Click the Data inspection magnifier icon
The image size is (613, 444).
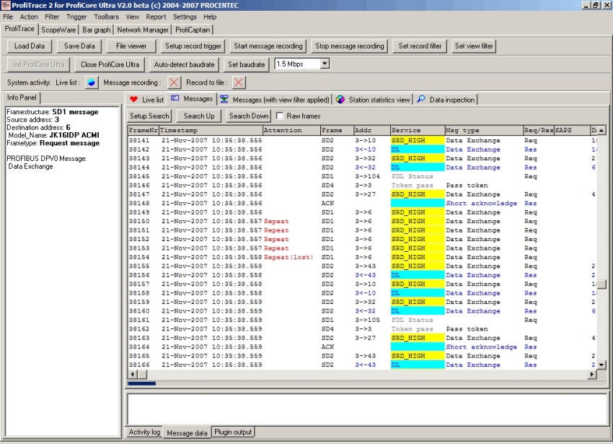[421, 100]
